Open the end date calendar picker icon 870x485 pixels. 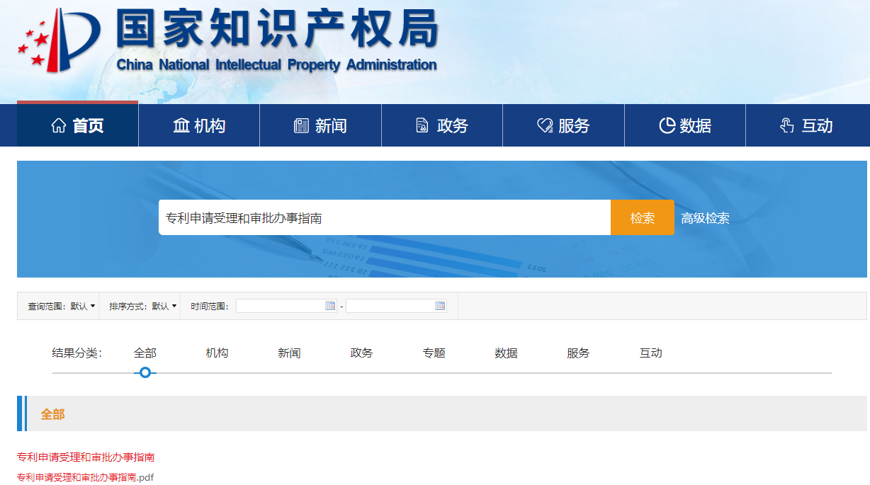coord(440,306)
